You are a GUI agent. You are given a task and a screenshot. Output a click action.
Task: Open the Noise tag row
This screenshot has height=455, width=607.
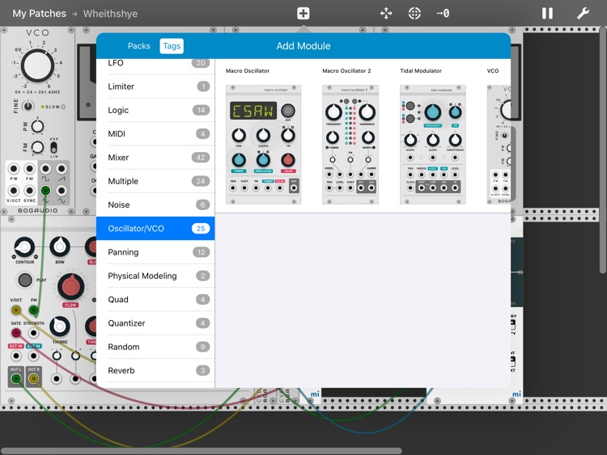click(155, 205)
